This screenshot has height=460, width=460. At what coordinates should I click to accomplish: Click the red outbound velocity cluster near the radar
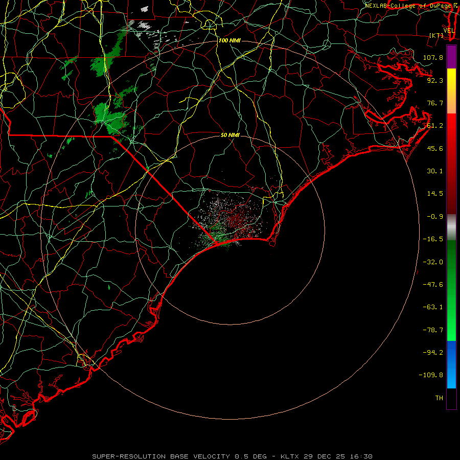pyautogui.click(x=241, y=219)
